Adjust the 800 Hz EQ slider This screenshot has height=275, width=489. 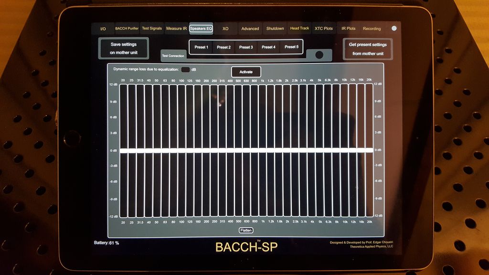click(255, 150)
